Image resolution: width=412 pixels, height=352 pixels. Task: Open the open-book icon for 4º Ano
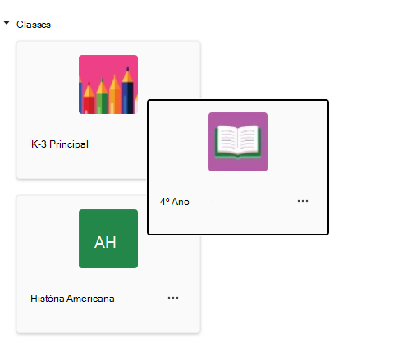[238, 142]
